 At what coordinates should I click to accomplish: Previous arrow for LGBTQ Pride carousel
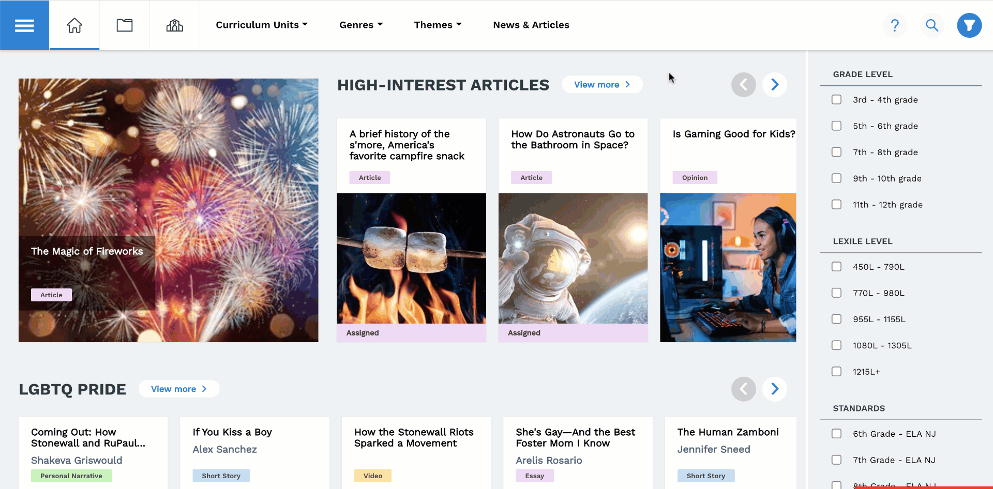[x=744, y=389]
